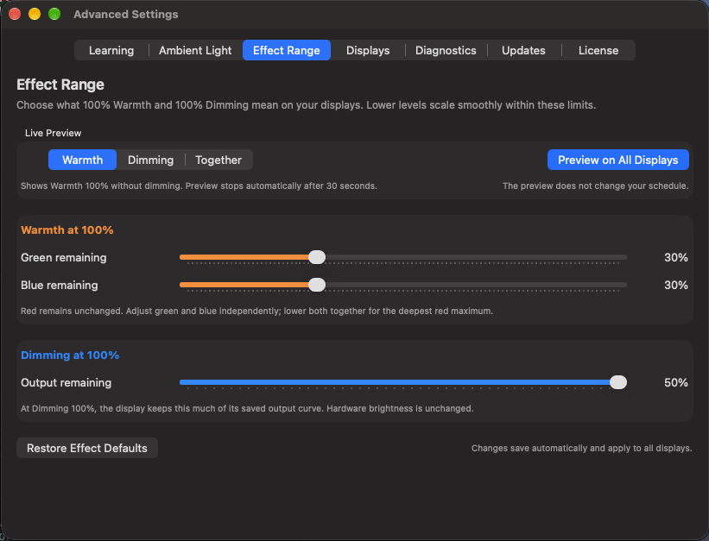The height and width of the screenshot is (541, 709).
Task: Minimize the Advanced Settings window
Action: 35,14
